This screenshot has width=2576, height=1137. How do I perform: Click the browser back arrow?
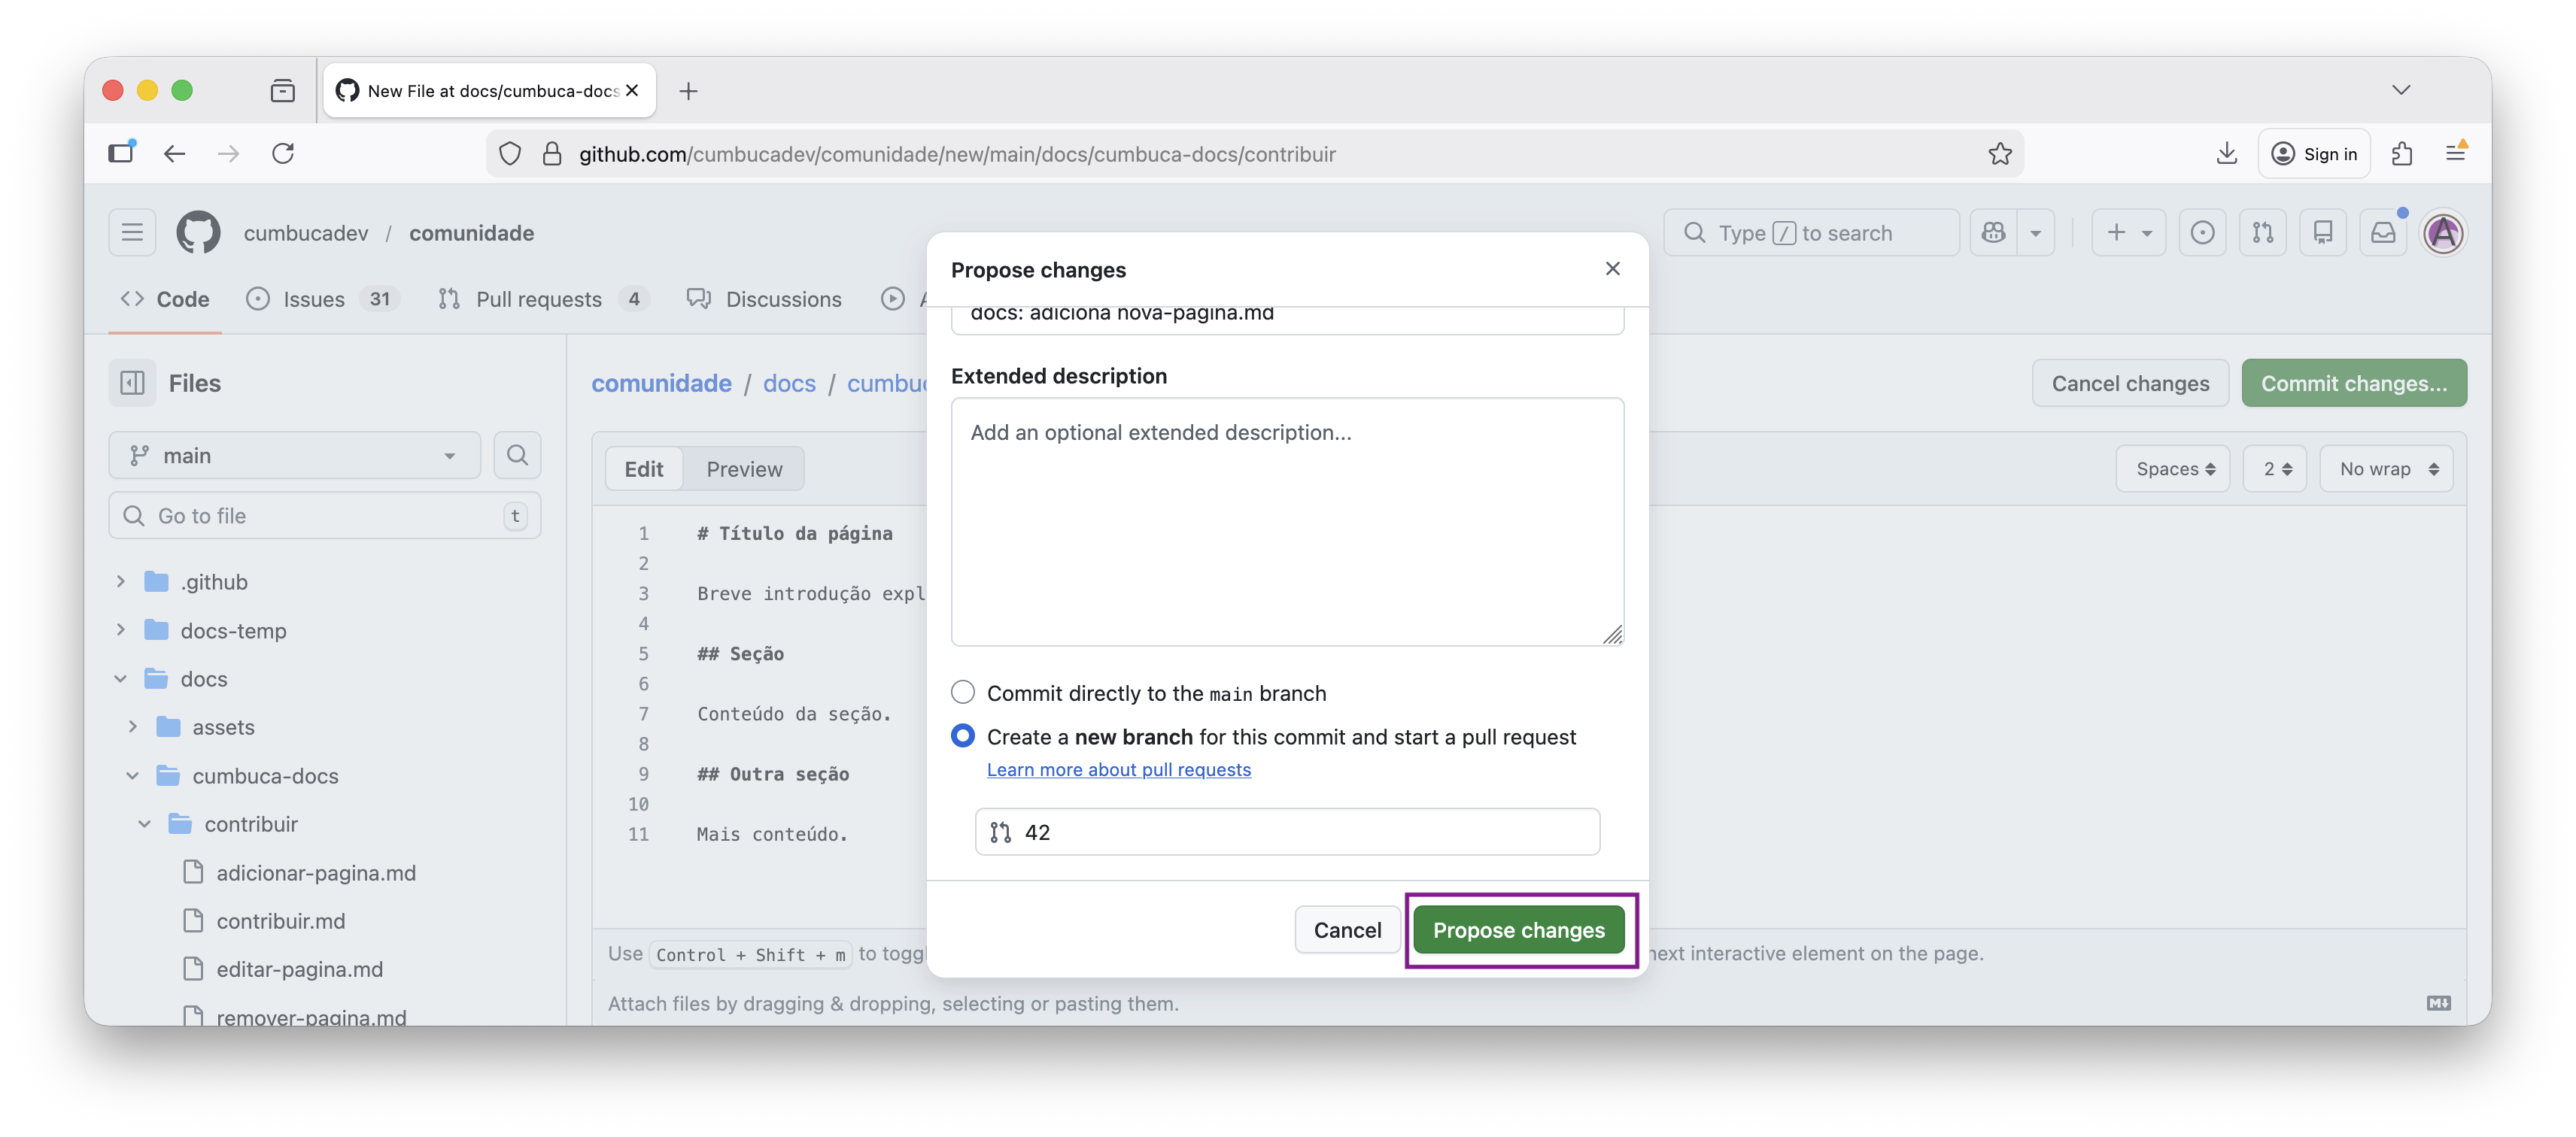[x=175, y=153]
